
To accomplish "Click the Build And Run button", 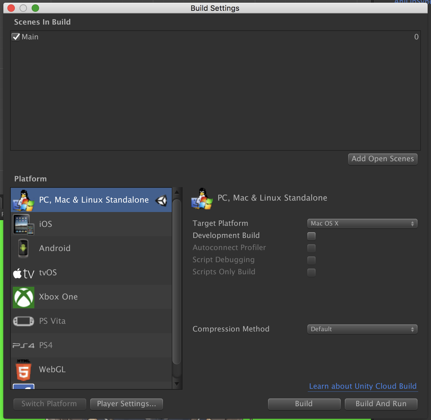I will coord(381,404).
